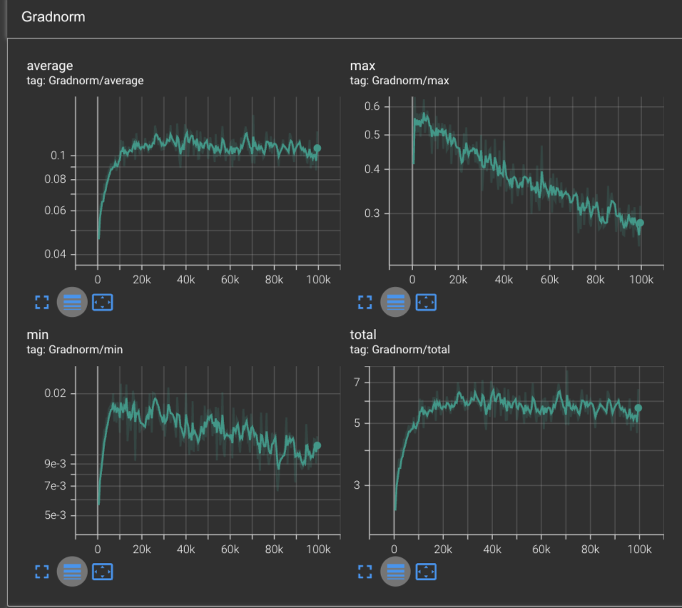This screenshot has height=608, width=682.
Task: Fit domain to data on average chart
Action: (x=103, y=302)
